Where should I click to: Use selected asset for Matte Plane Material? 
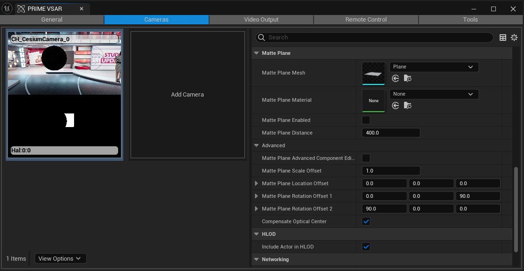pyautogui.click(x=396, y=106)
